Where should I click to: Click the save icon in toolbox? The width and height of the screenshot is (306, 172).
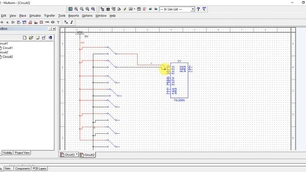pyautogui.click(x=37, y=38)
